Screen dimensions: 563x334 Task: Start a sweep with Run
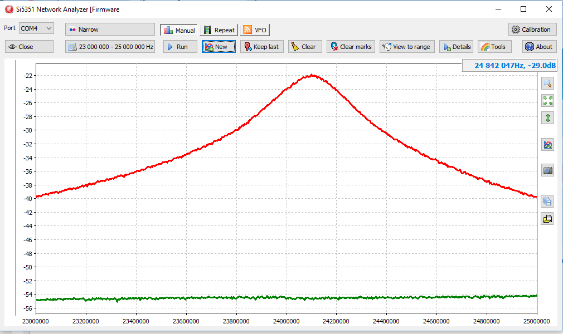click(x=180, y=47)
